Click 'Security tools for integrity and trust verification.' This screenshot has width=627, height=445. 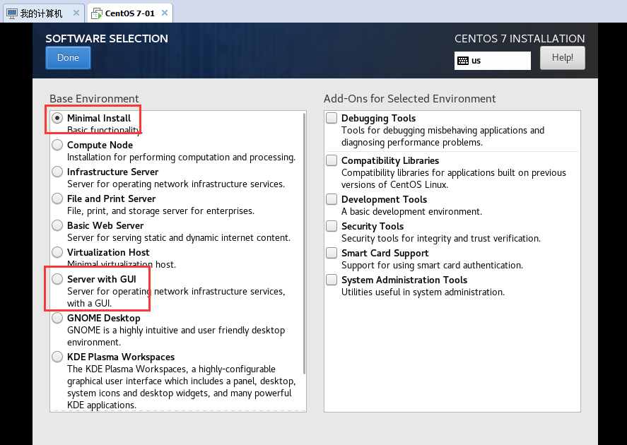point(440,239)
